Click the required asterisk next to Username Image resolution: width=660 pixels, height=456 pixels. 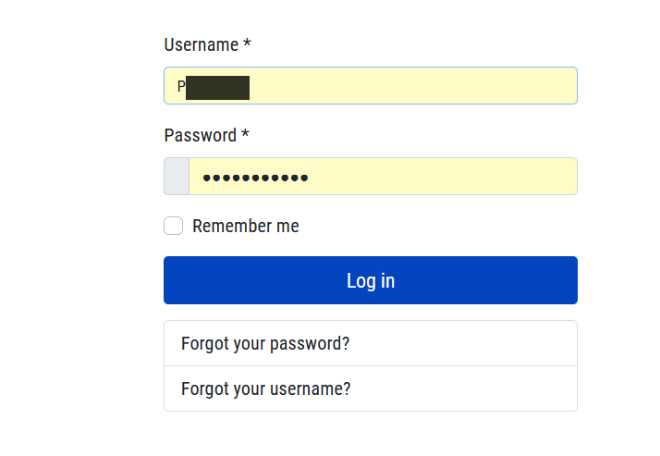coord(248,44)
